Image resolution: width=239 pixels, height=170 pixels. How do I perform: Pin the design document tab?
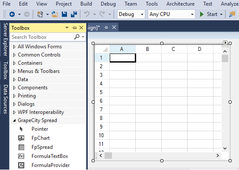[106, 27]
